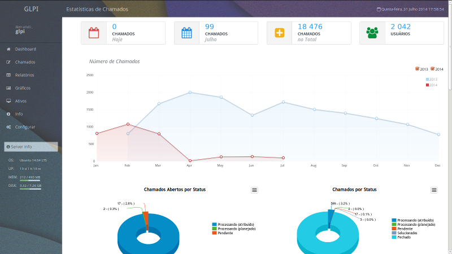
Task: Click the green users group icon
Action: 372,33
